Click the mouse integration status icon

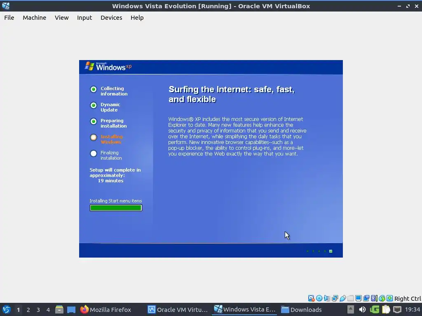(382, 298)
